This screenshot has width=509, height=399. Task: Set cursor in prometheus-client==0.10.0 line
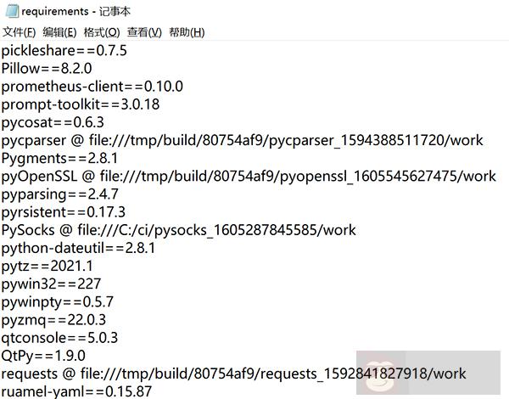coord(92,87)
